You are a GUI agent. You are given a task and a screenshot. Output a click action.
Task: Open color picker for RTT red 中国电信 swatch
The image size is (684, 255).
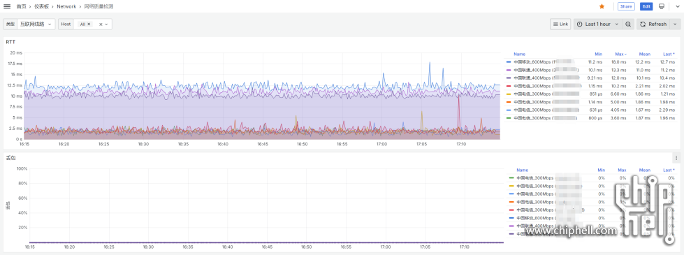[x=509, y=86]
